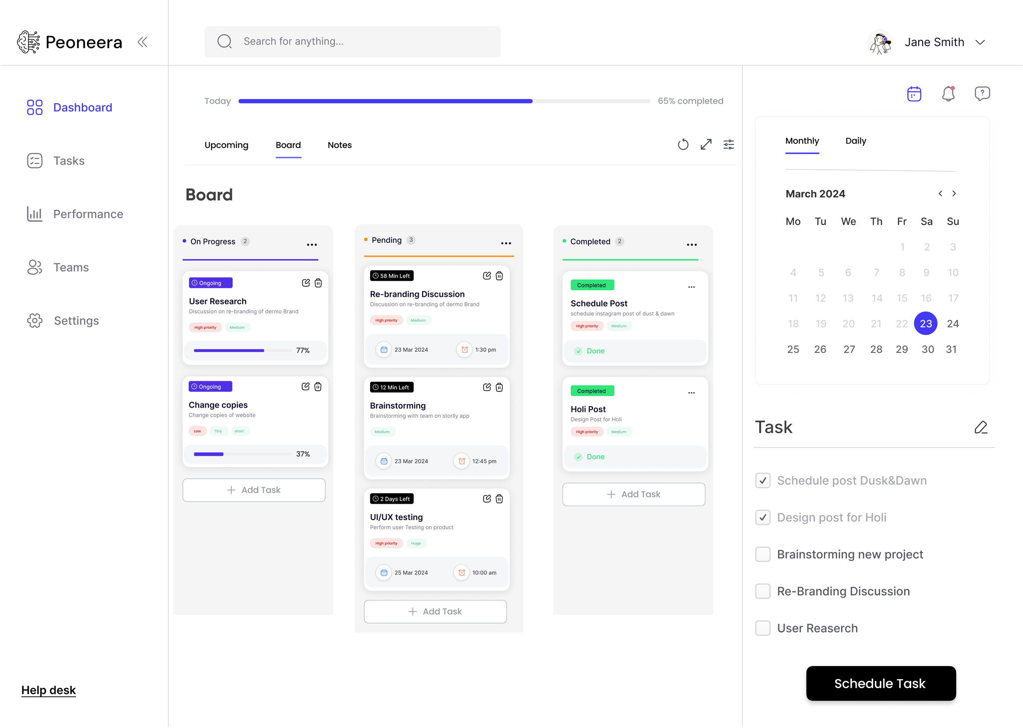The height and width of the screenshot is (728, 1023).
Task: Open the board filter sliders icon
Action: (729, 145)
